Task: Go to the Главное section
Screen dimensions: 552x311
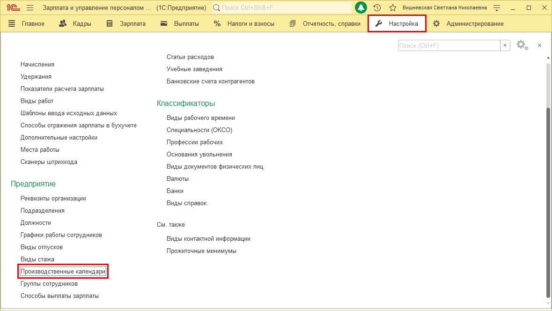Action: point(33,23)
